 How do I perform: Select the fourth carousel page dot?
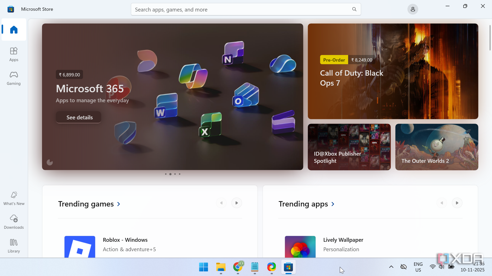point(180,174)
